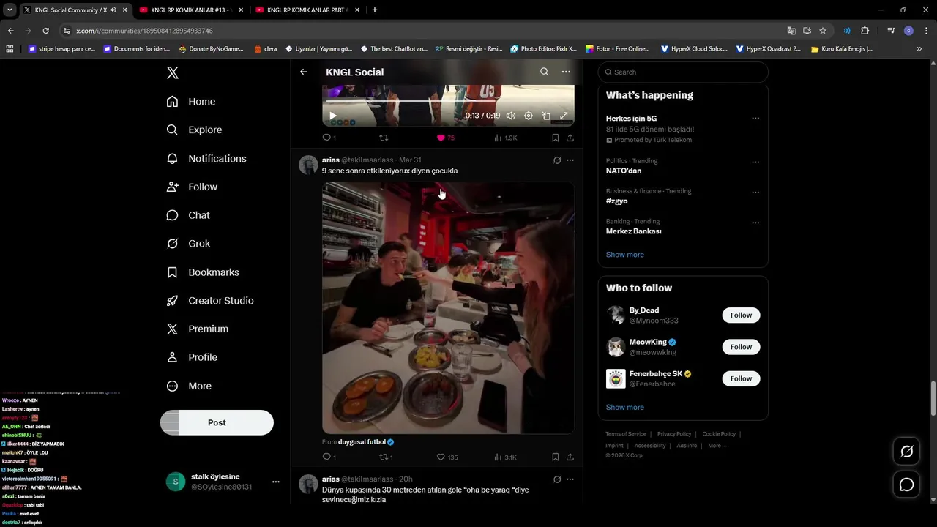Open floating chat messages button

pos(907,485)
